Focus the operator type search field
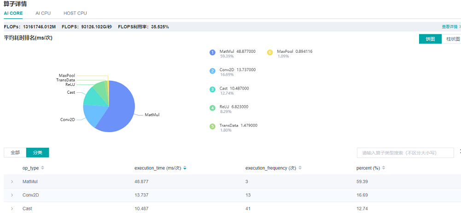Viewport: 461px width, 213px height. (x=405, y=152)
